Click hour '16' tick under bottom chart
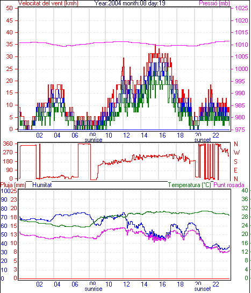The height and width of the screenshot is (293, 251). click(x=162, y=284)
